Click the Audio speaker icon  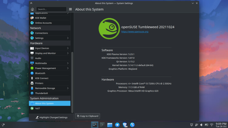click(x=32, y=58)
